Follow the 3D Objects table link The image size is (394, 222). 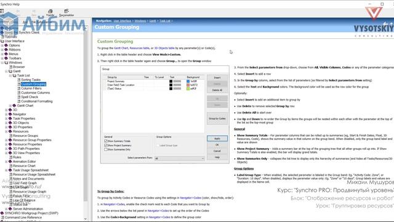click(x=164, y=48)
